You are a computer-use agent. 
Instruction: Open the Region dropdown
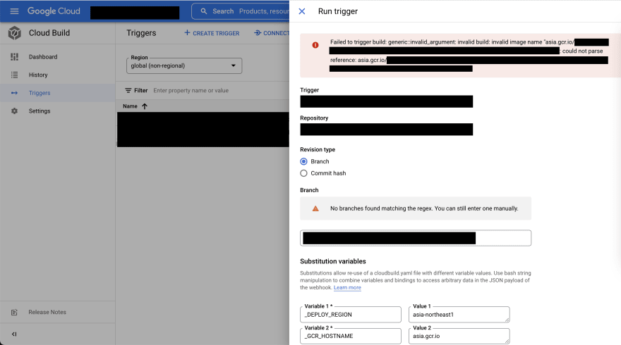(x=184, y=65)
